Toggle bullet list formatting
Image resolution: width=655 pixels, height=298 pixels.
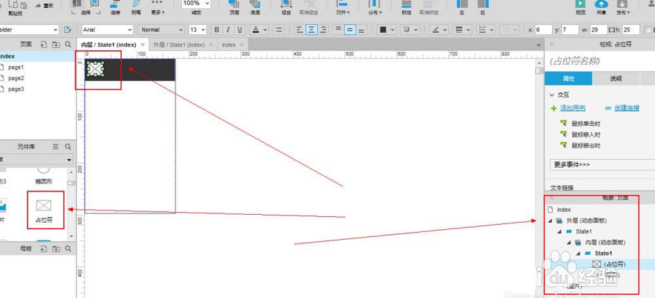[278, 29]
